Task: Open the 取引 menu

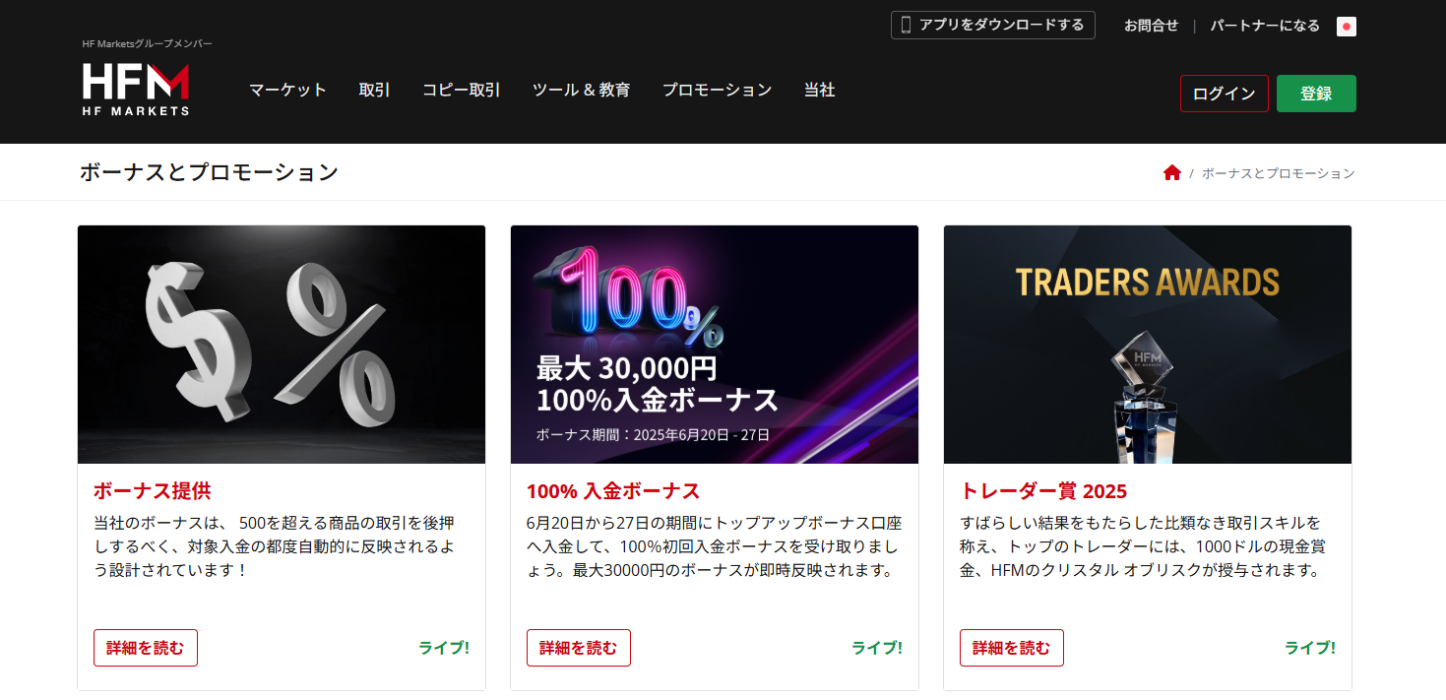Action: tap(374, 90)
